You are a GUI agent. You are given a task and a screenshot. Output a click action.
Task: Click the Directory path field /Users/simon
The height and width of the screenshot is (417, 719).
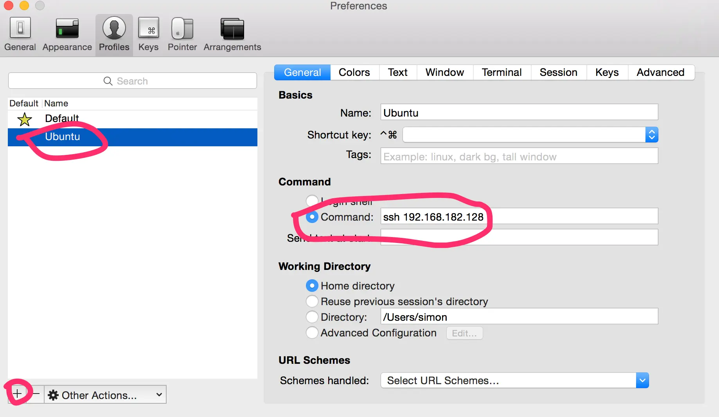click(x=519, y=317)
